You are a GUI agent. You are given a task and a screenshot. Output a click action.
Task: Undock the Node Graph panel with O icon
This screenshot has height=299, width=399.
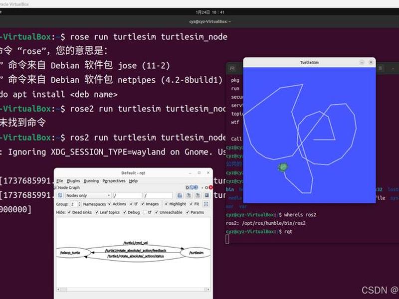pyautogui.click(x=206, y=188)
